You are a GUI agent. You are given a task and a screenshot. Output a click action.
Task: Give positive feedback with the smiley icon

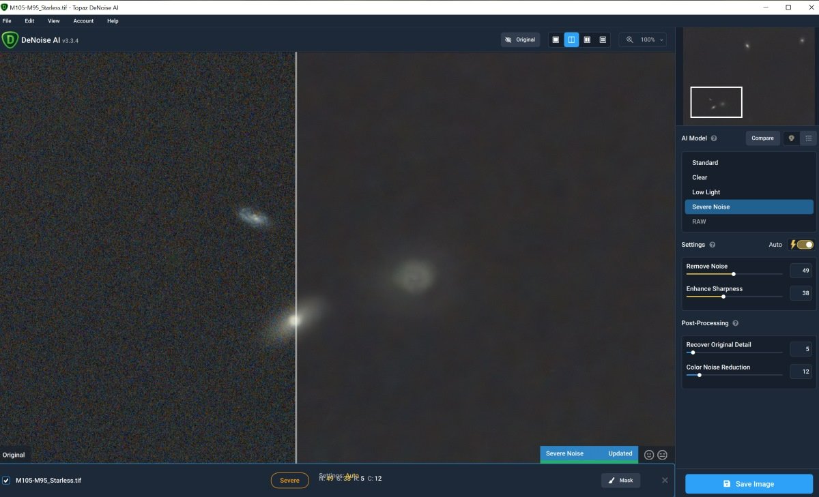[648, 454]
